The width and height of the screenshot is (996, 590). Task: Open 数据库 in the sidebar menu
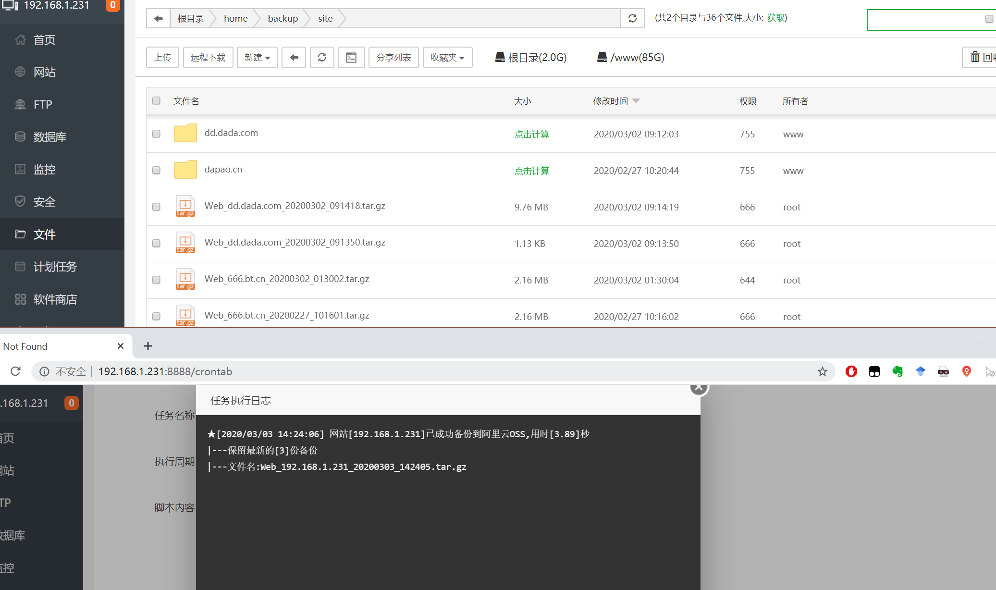[49, 137]
